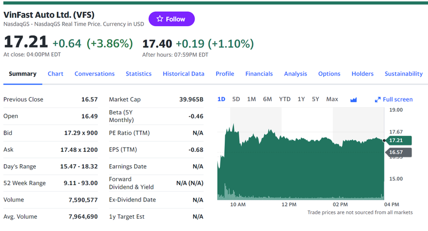Select the 1M chart range

(251, 99)
